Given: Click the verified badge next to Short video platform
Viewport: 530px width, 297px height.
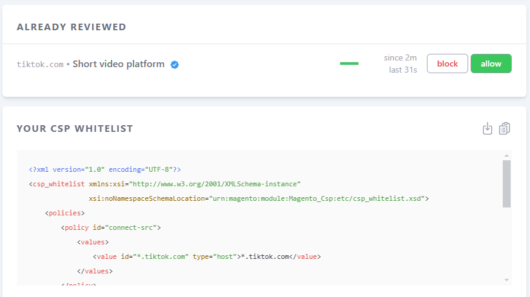Looking at the screenshot, I should pos(175,64).
